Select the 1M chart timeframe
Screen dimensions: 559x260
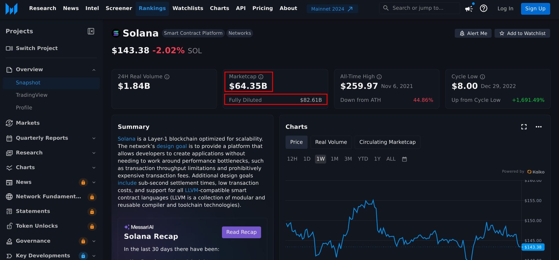click(334, 159)
